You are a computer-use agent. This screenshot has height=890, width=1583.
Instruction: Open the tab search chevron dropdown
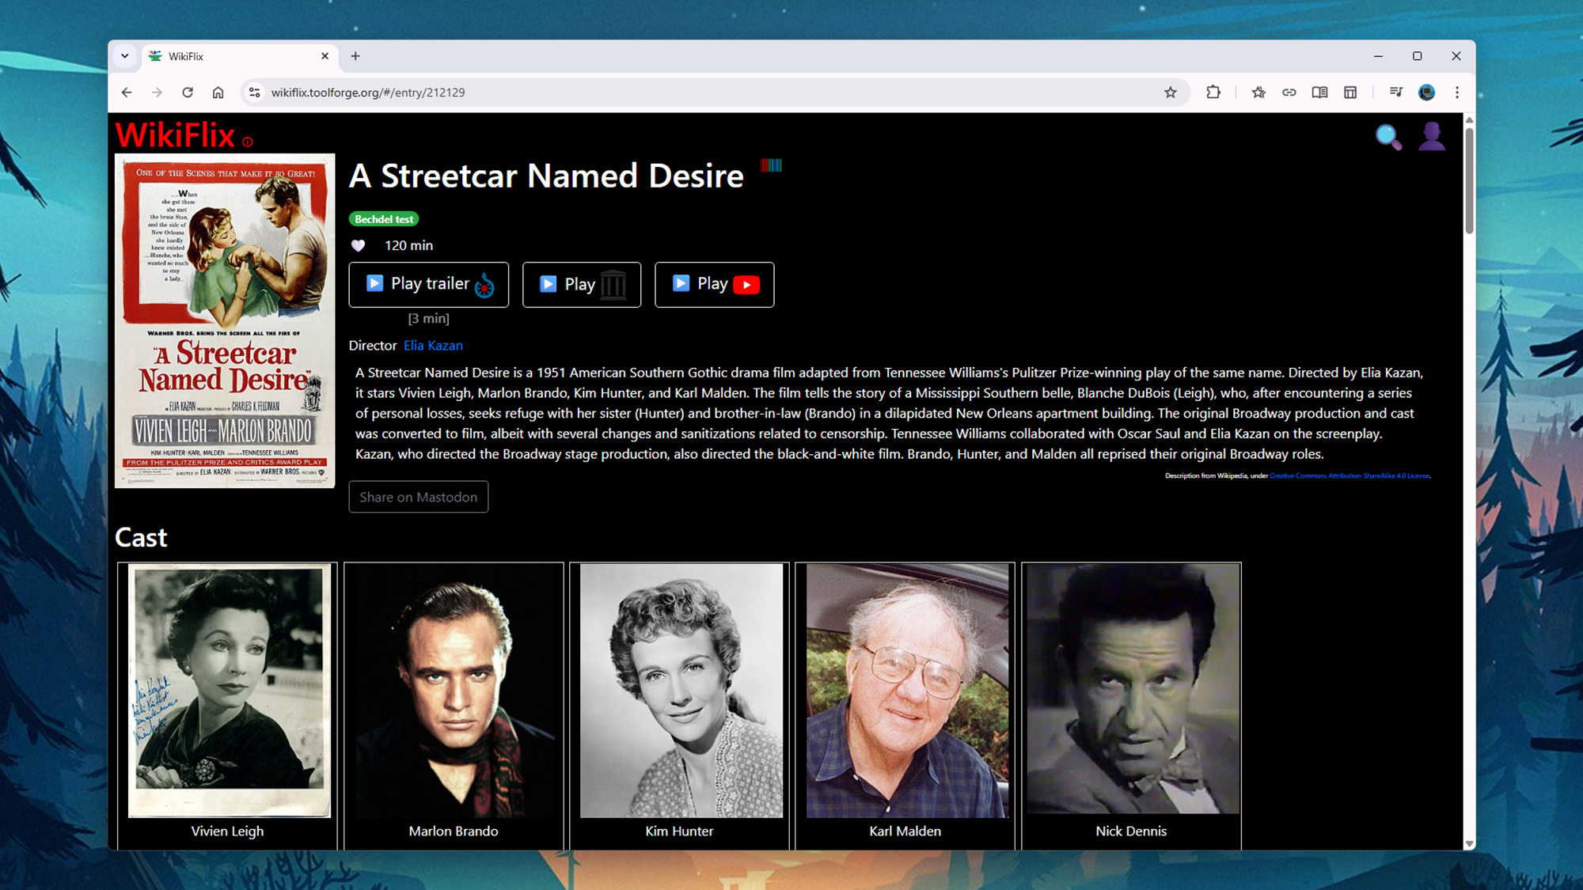coord(125,56)
